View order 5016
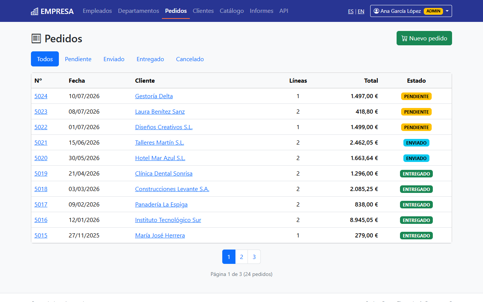Viewport: 483px width, 302px height. [x=41, y=220]
